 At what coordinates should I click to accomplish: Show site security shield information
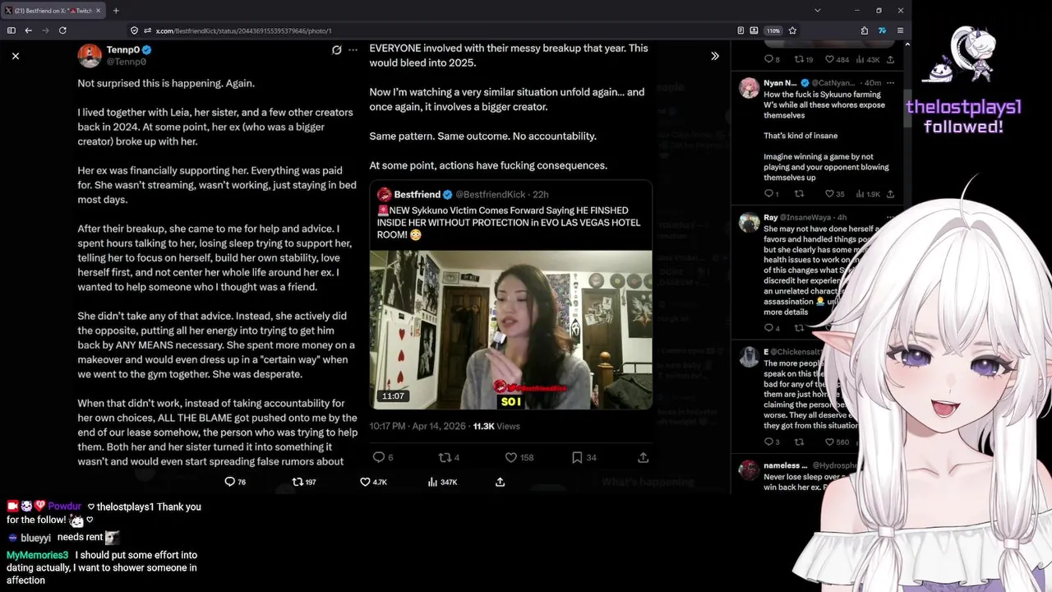134,30
